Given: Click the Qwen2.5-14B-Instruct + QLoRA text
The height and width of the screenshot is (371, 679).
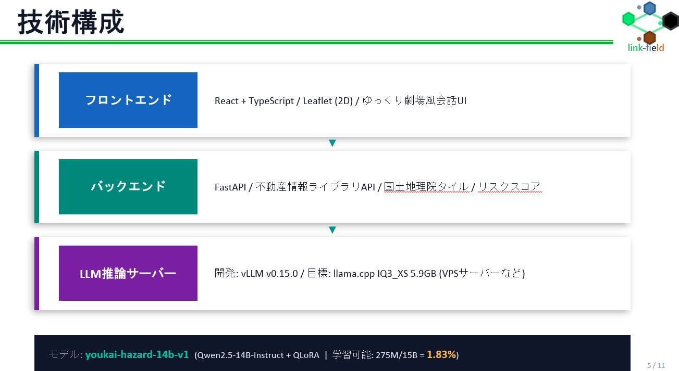Looking at the screenshot, I should pos(257,355).
